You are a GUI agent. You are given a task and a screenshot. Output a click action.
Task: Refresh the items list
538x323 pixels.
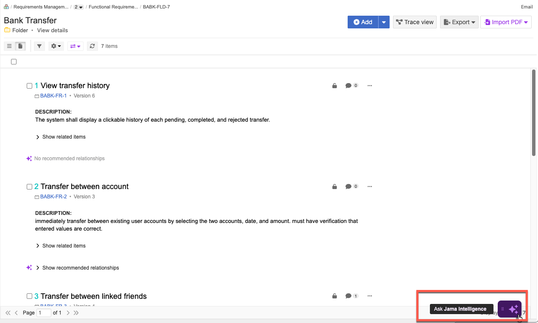pyautogui.click(x=92, y=46)
